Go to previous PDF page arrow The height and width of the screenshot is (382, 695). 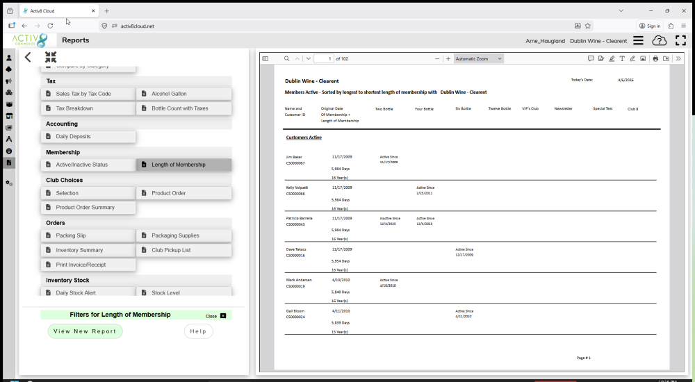coord(297,58)
